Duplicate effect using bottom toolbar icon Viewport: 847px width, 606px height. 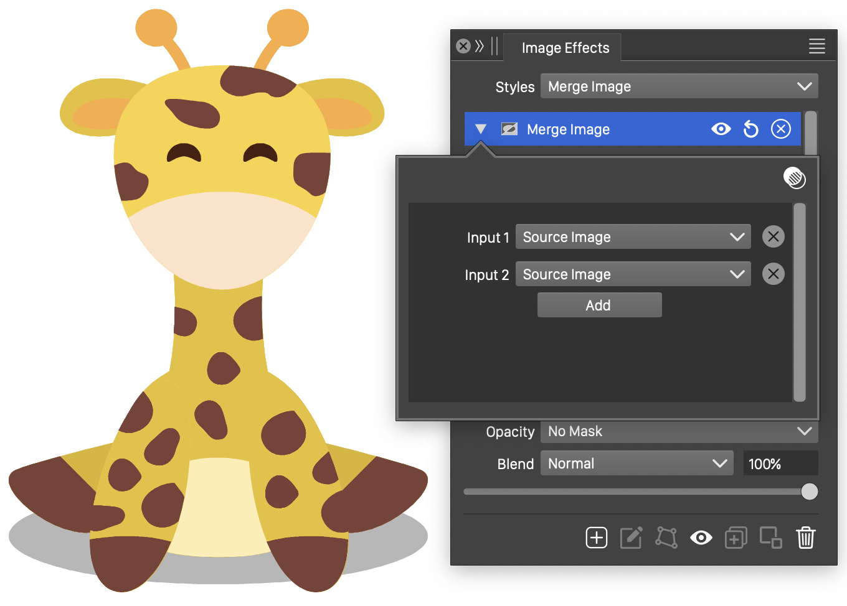[736, 538]
